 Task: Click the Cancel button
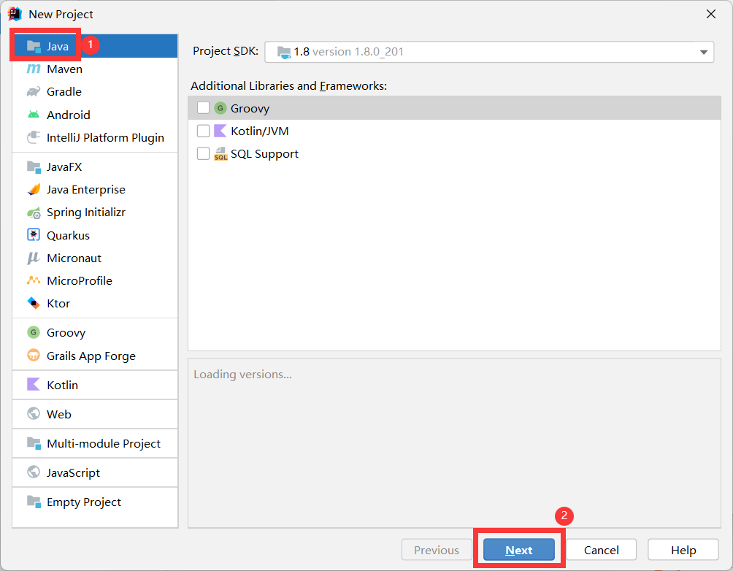tap(601, 550)
